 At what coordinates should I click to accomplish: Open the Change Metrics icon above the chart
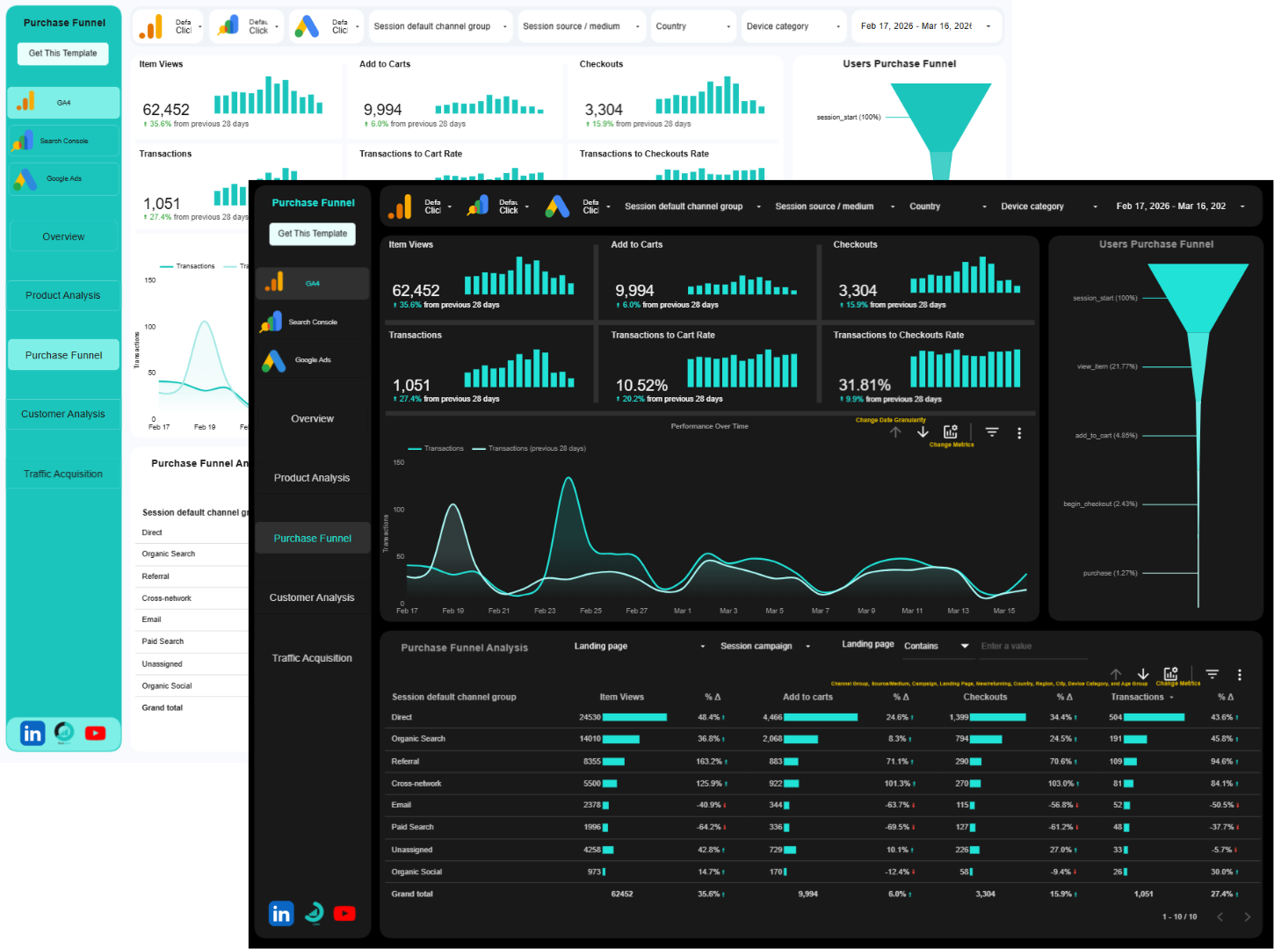(950, 431)
